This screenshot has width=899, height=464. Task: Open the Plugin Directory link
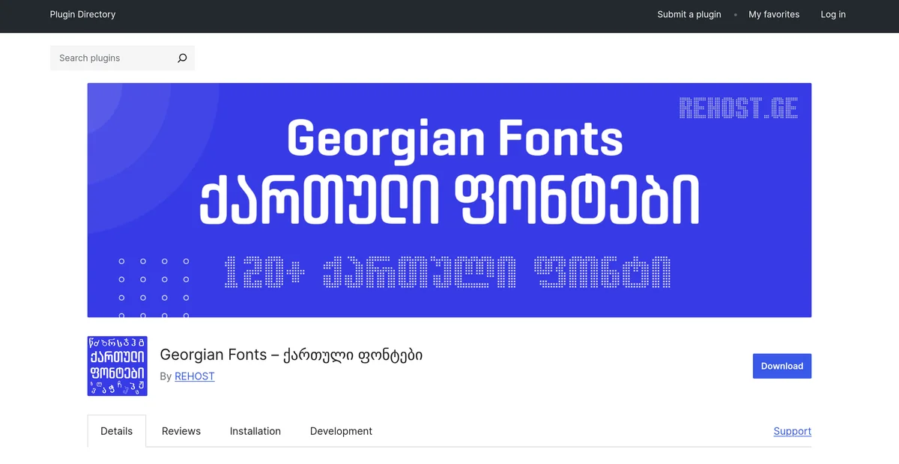click(82, 14)
